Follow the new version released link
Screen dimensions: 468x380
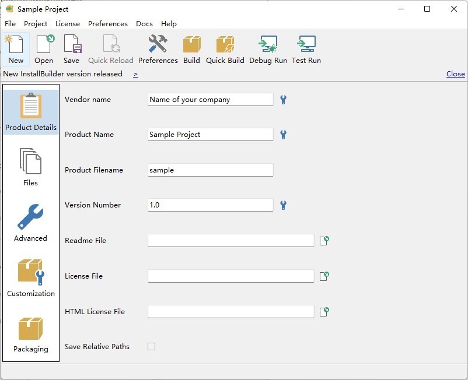click(135, 74)
